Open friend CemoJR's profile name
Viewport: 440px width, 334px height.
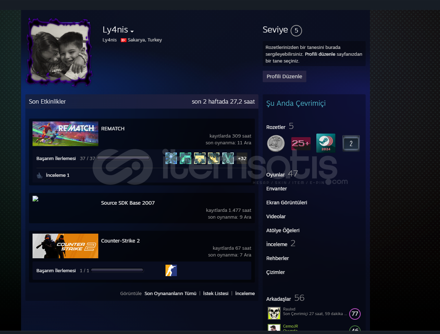[291, 326]
